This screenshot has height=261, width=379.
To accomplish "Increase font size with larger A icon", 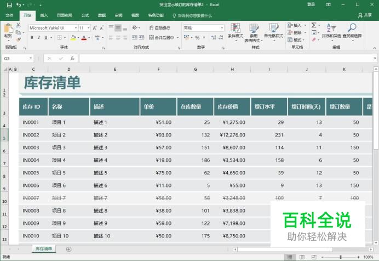I will [95, 28].
